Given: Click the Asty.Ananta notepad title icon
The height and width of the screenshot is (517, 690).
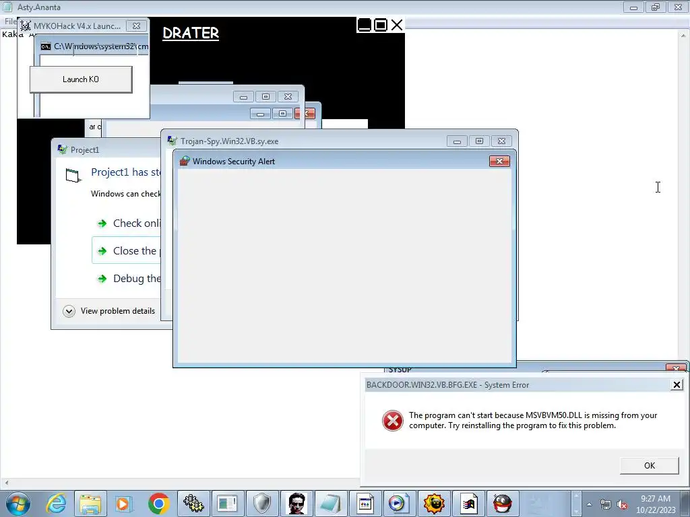Looking at the screenshot, I should (x=7, y=6).
